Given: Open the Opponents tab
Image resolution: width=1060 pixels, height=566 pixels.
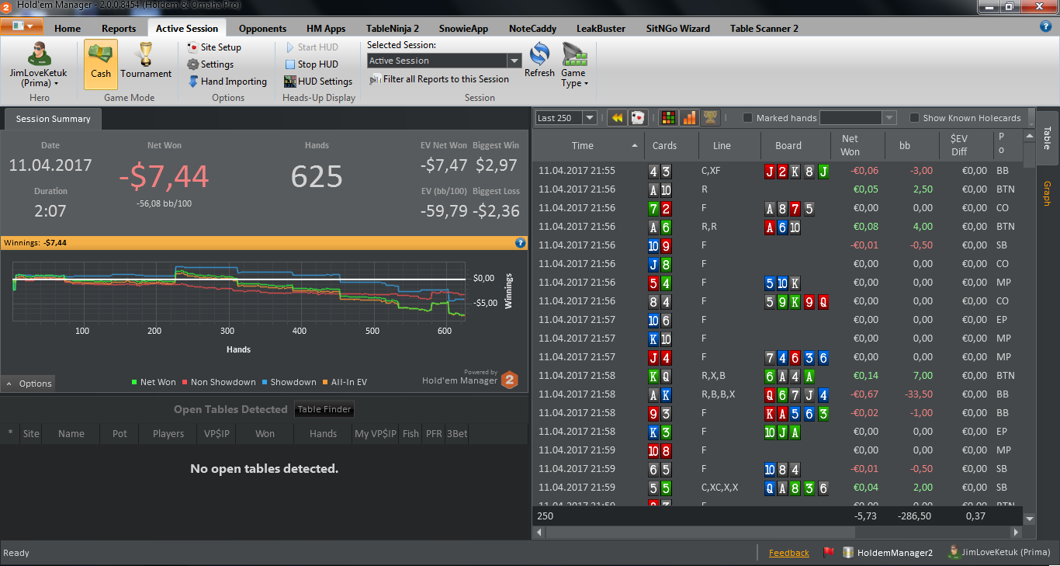Looking at the screenshot, I should pos(262,29).
